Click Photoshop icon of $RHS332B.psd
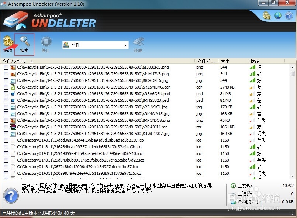Screen dimensions: 297x218 click(x=13, y=101)
